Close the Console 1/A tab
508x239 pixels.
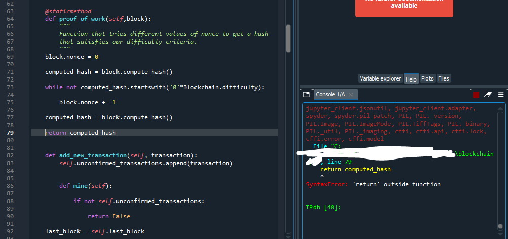pyautogui.click(x=351, y=95)
